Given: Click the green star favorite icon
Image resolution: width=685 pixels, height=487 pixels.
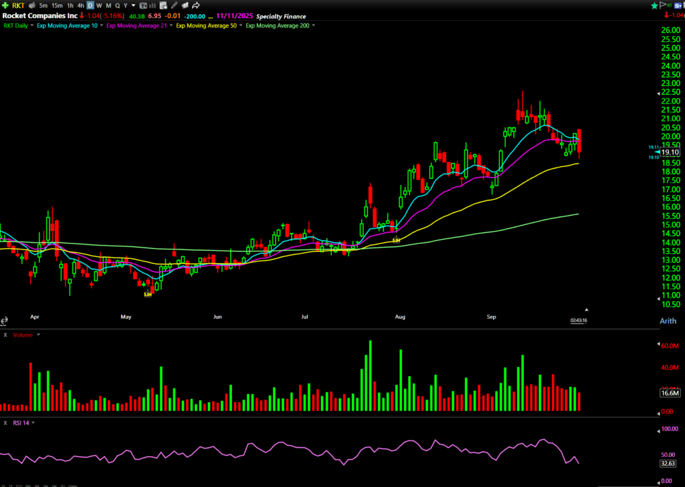Looking at the screenshot, I should 654,5.
